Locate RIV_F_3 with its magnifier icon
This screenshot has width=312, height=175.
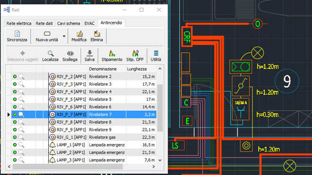pyautogui.click(x=21, y=84)
